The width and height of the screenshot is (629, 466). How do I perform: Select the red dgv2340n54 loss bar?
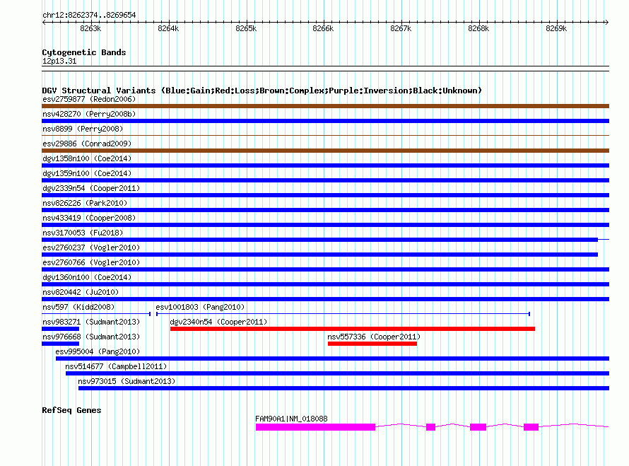[352, 329]
